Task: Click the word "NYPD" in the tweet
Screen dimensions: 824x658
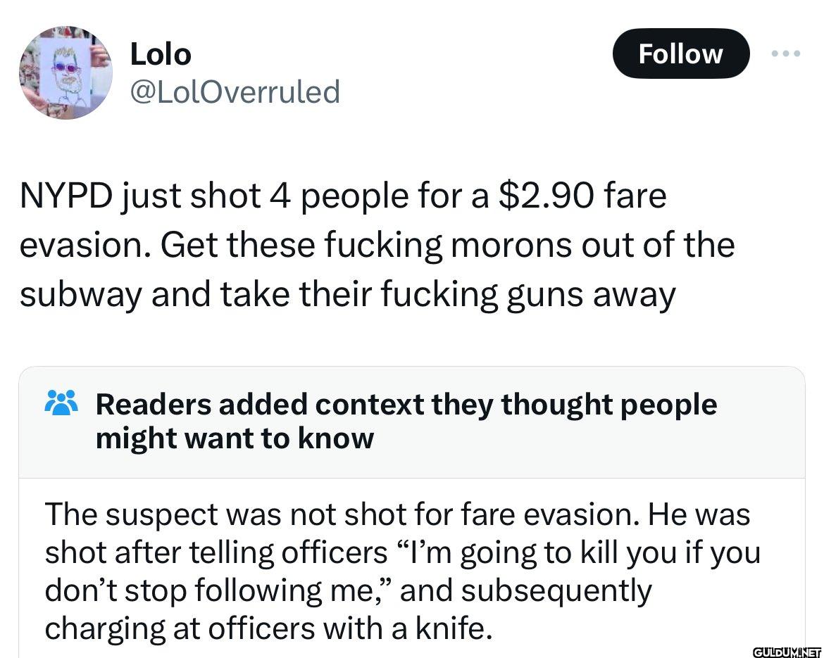Action: [x=63, y=196]
